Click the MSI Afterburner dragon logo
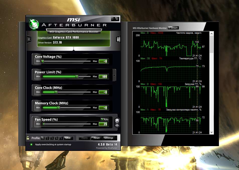239x170 pixels. pos(34,24)
